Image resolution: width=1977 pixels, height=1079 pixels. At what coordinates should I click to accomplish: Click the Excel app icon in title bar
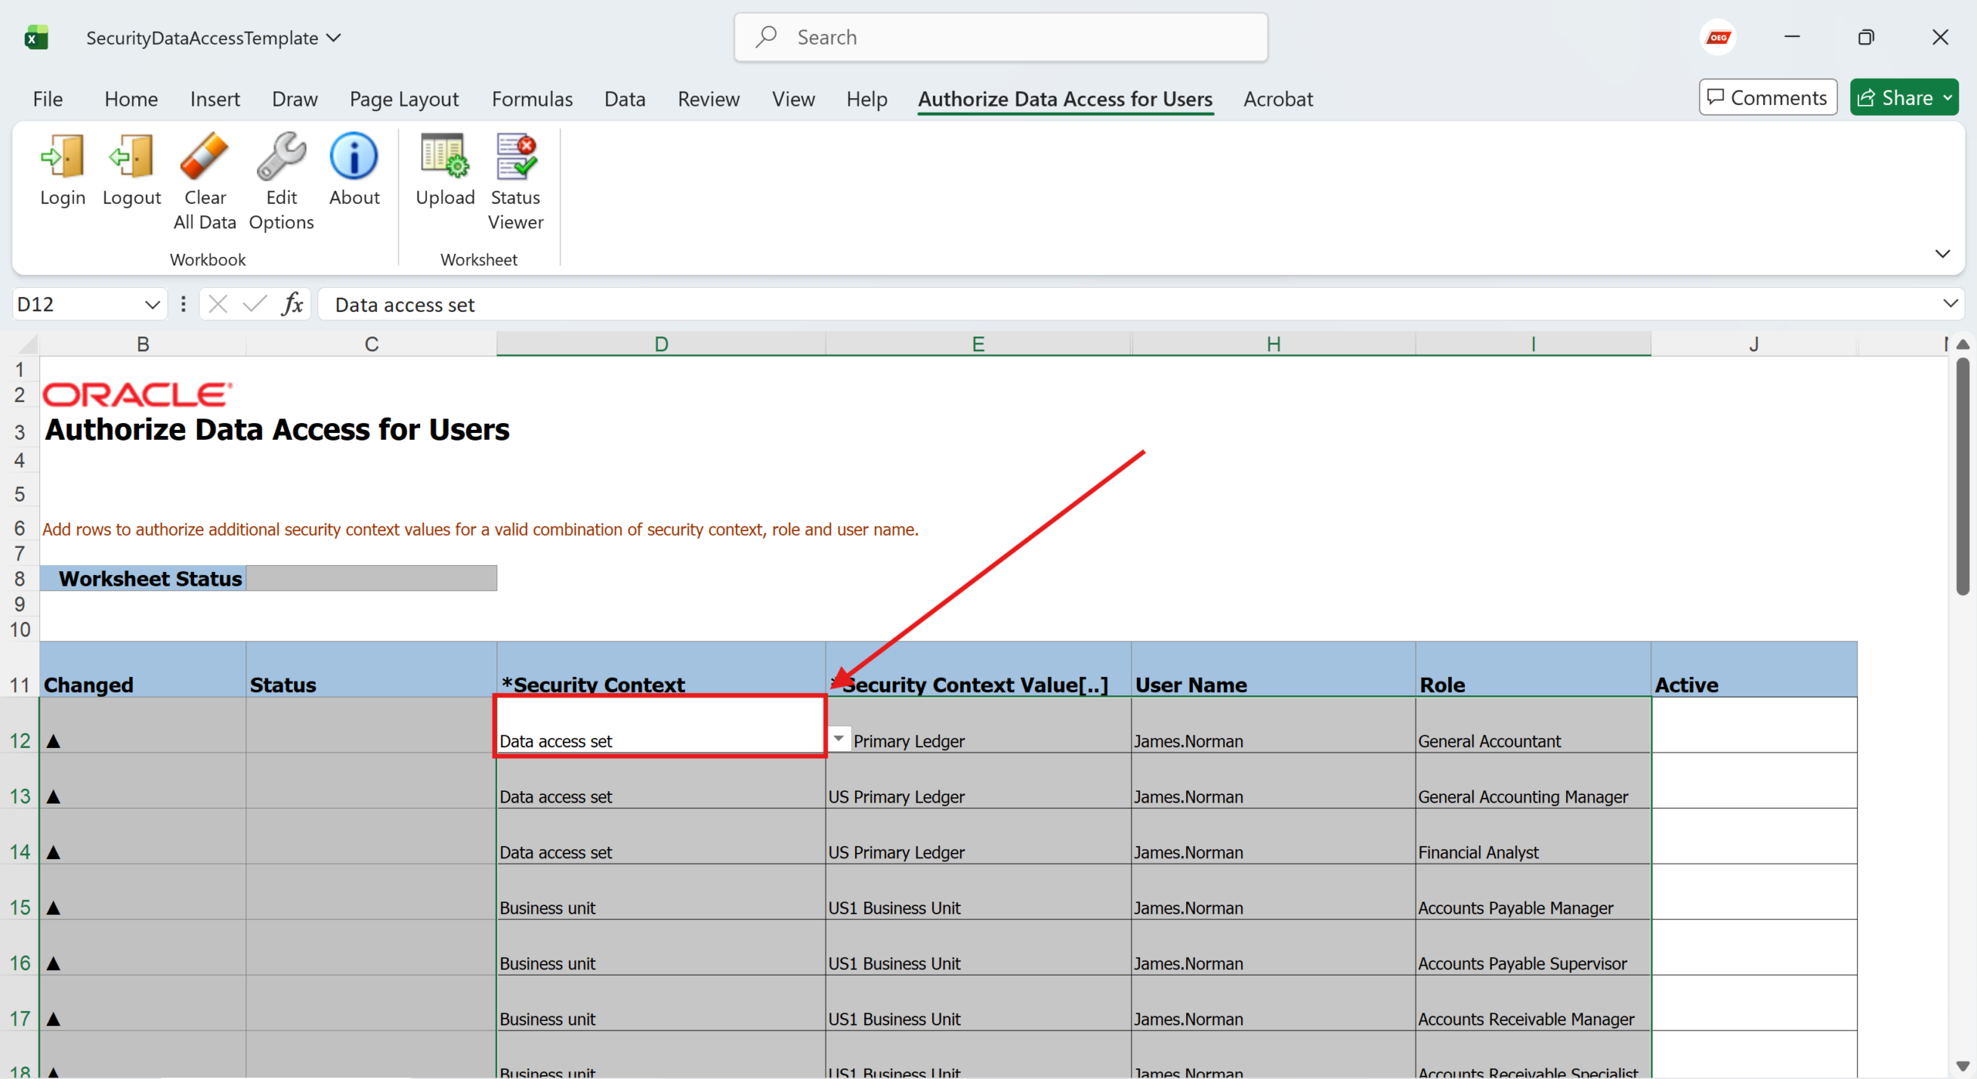[x=36, y=37]
